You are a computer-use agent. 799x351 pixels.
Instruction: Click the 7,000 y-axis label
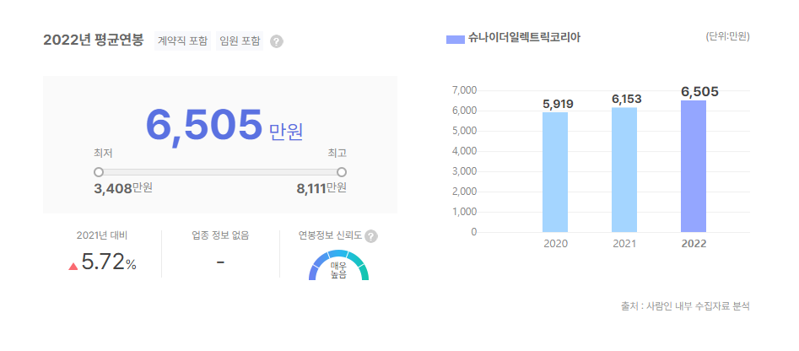pyautogui.click(x=464, y=90)
